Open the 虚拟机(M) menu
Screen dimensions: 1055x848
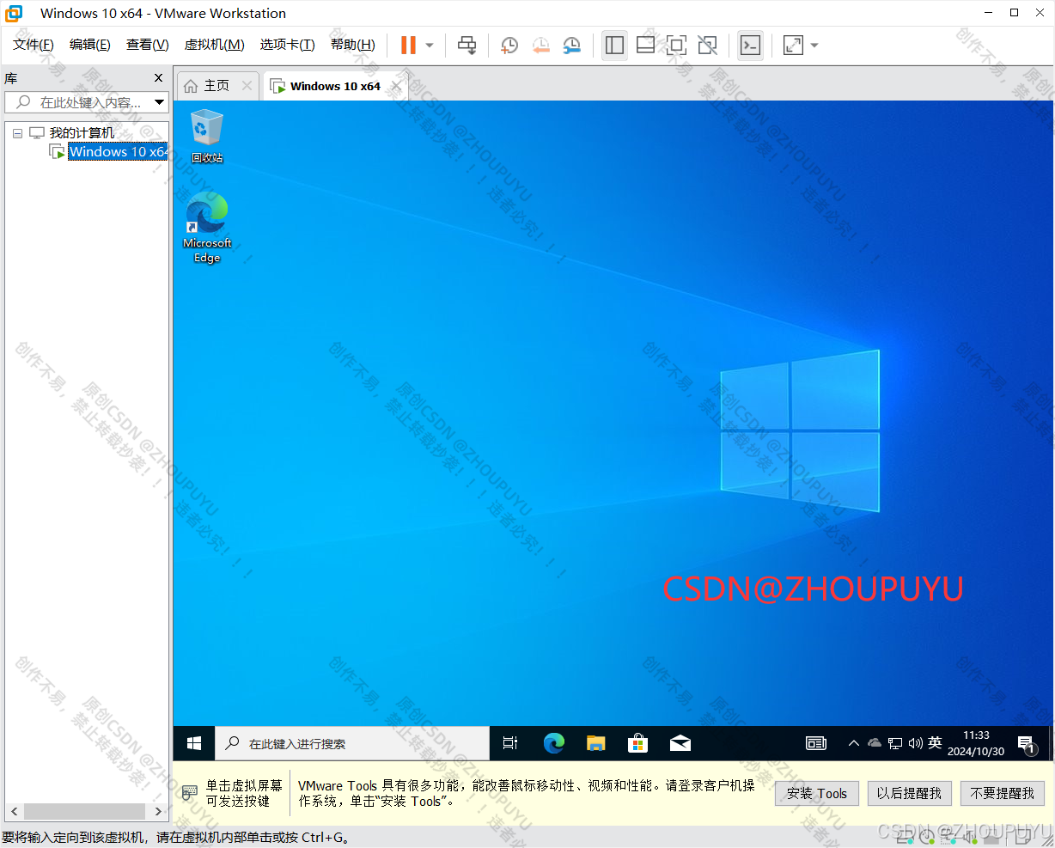(215, 45)
